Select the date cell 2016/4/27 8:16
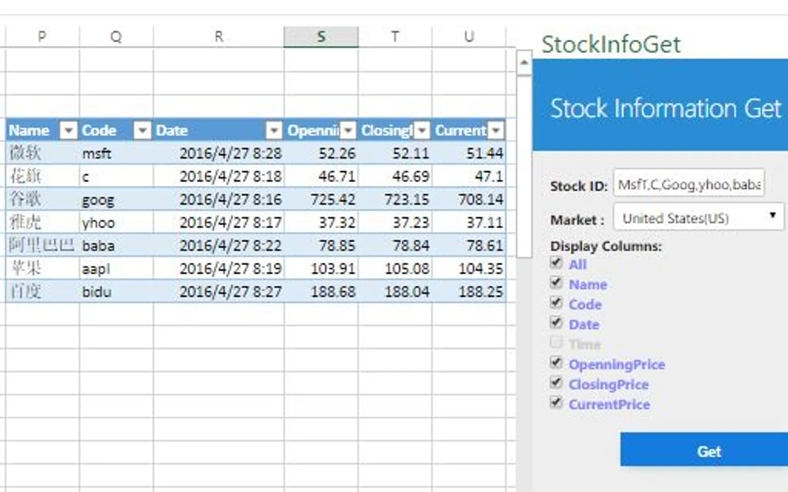788x492 pixels. tap(219, 199)
